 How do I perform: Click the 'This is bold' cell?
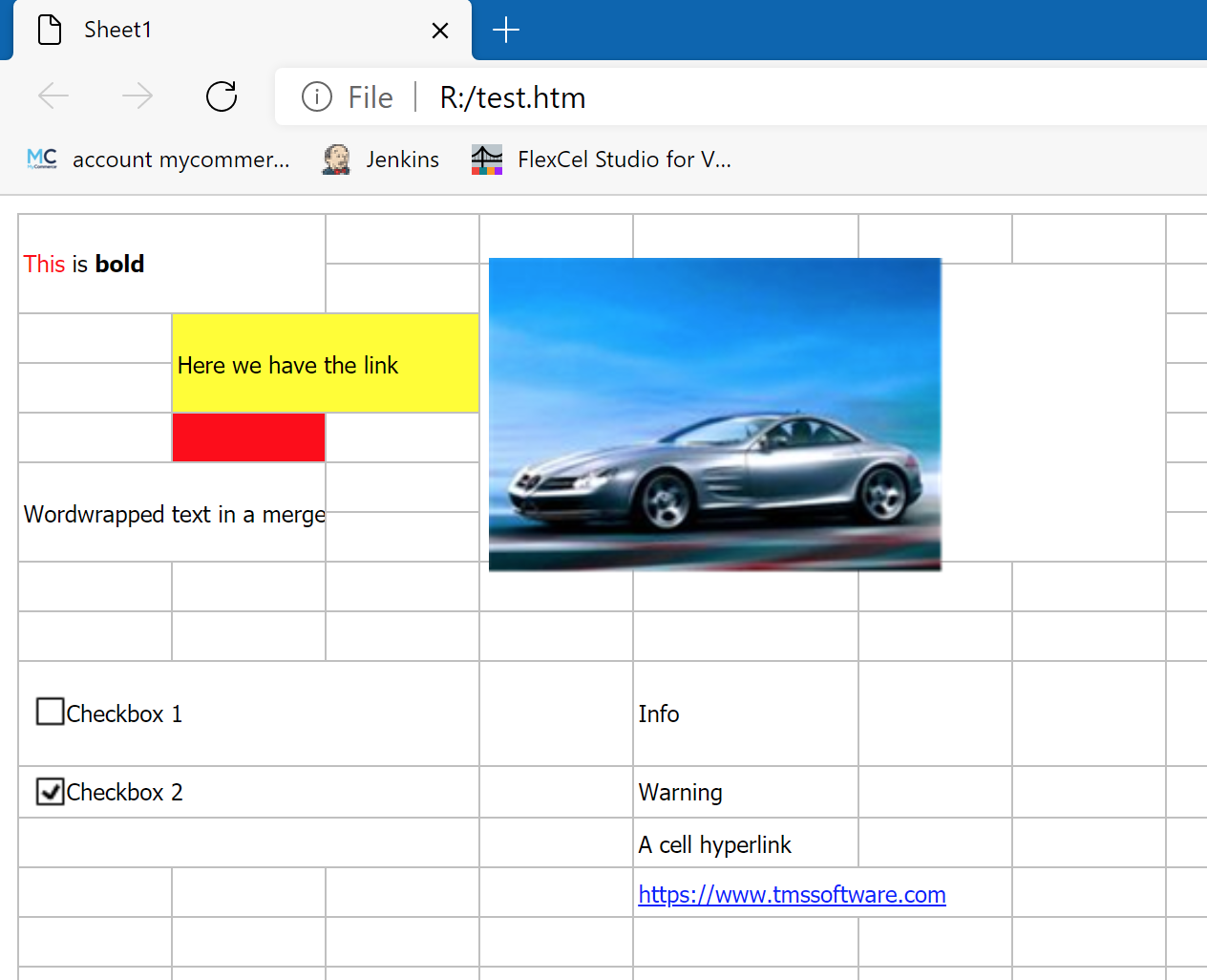[84, 265]
